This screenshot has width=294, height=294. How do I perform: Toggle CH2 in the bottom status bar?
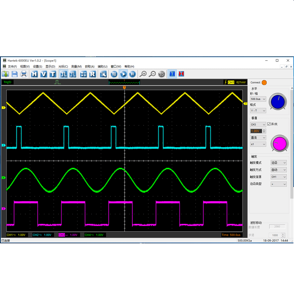click(36, 235)
